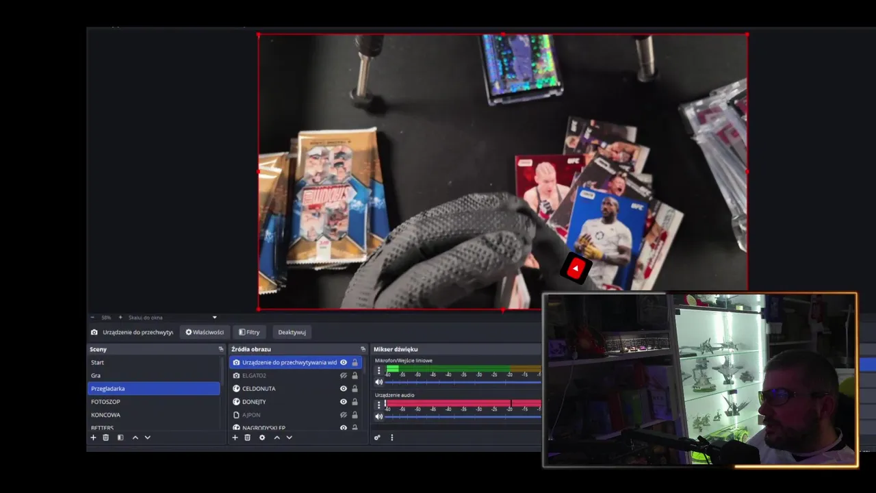
Task: Hide the DONEJTY source with its eye icon
Action: [x=344, y=401]
